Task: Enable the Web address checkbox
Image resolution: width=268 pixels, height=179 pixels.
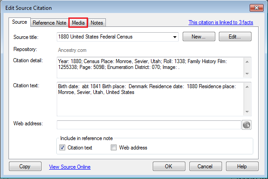Action: pyautogui.click(x=113, y=148)
